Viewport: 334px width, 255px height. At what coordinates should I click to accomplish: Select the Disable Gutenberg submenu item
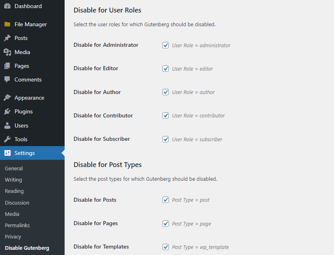[x=27, y=248]
